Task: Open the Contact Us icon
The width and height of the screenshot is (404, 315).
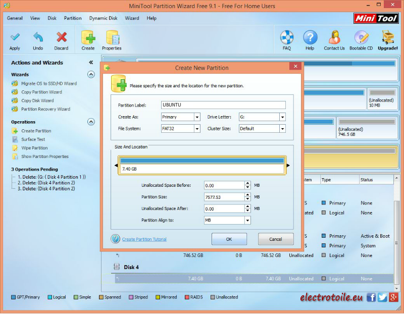Action: 334,37
